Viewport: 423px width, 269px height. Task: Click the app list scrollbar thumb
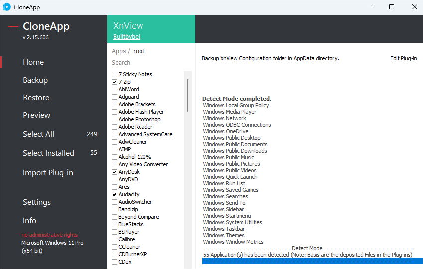pos(188,95)
